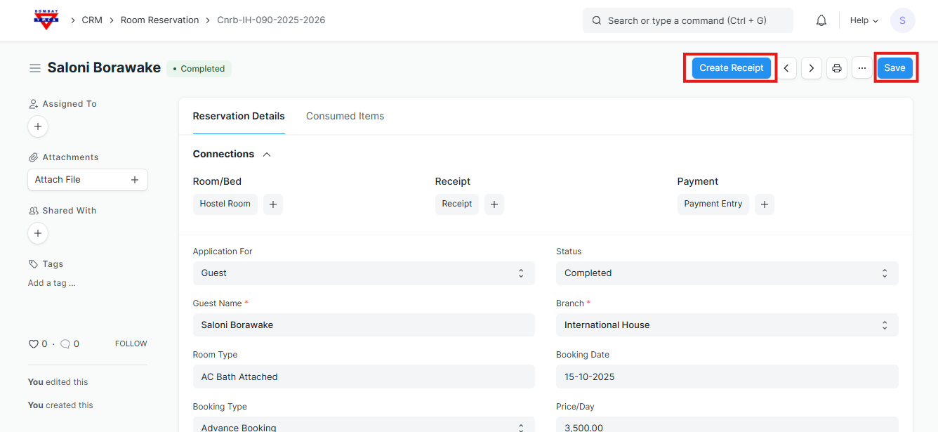Go to next record with right arrow
This screenshot has height=432, width=938.
[x=811, y=68]
